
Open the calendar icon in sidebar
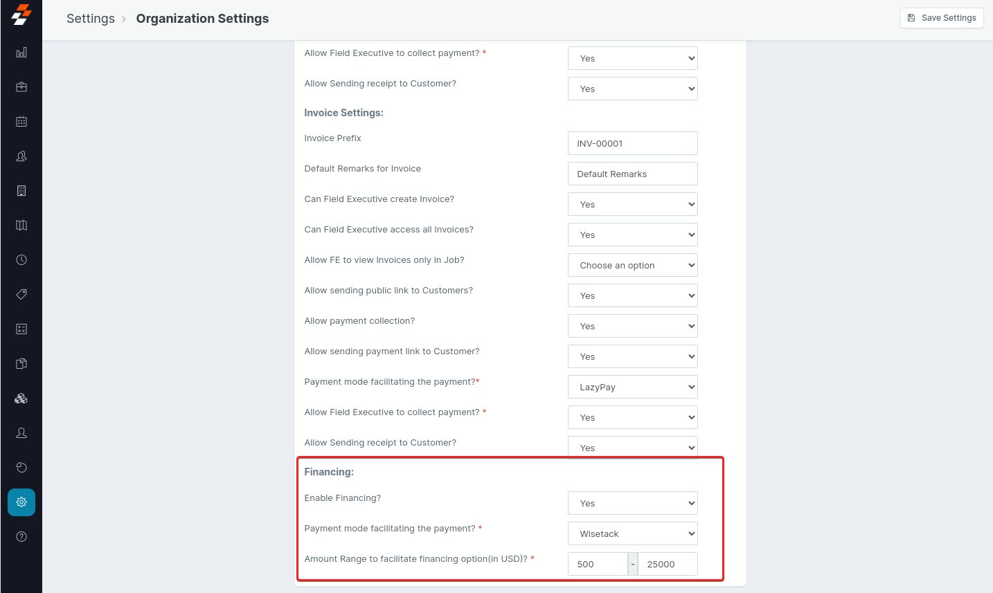21,122
